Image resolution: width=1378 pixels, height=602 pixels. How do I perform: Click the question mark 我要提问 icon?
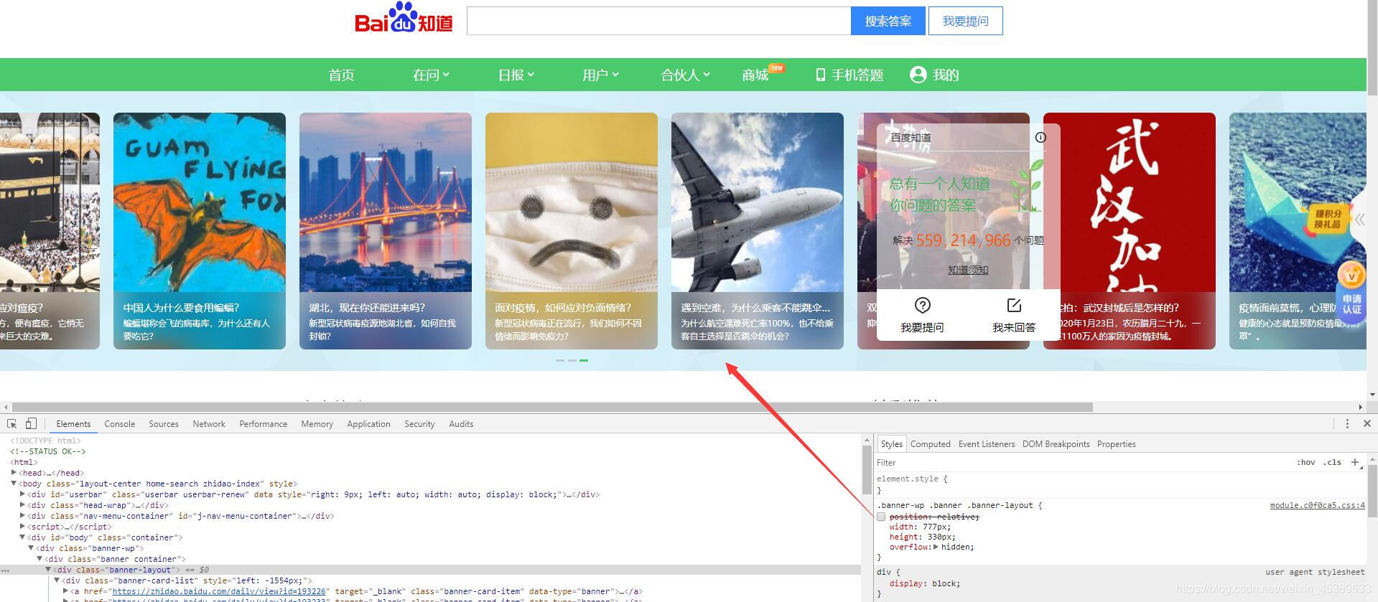[923, 305]
